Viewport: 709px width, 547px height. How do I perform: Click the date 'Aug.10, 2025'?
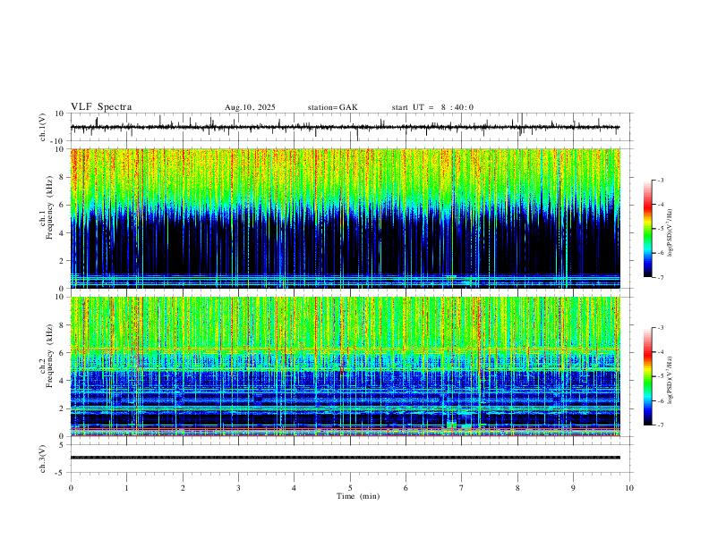250,107
